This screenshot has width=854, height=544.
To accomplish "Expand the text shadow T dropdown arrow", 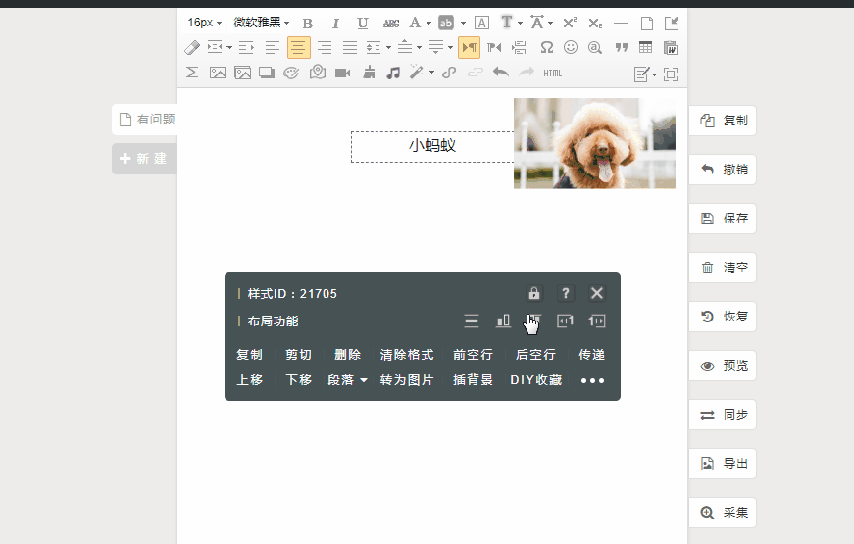I will [520, 23].
